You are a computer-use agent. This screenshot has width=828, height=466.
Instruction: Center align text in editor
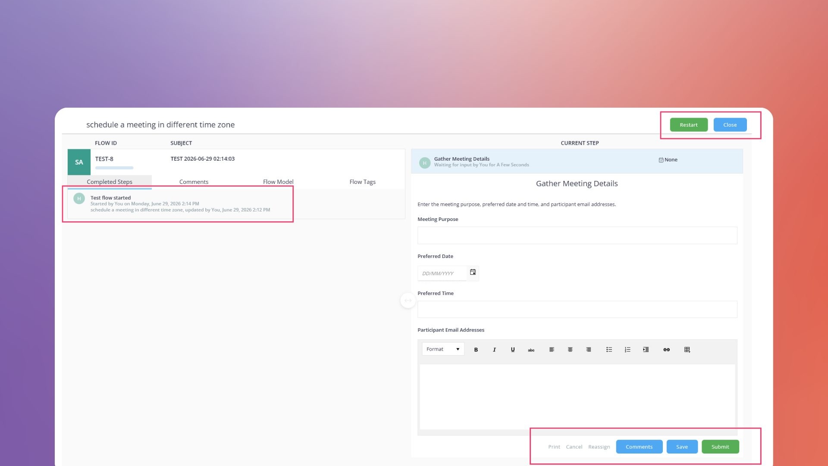point(570,350)
